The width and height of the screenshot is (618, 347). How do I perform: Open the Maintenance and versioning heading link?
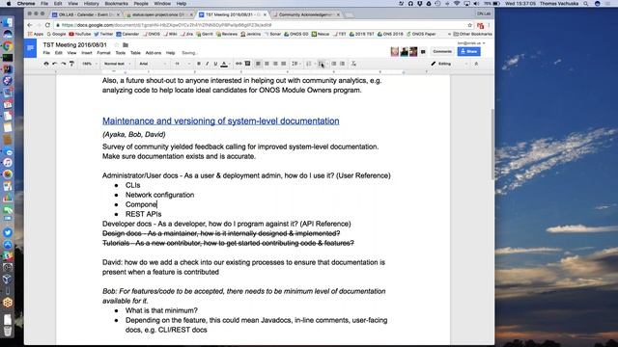(x=221, y=120)
